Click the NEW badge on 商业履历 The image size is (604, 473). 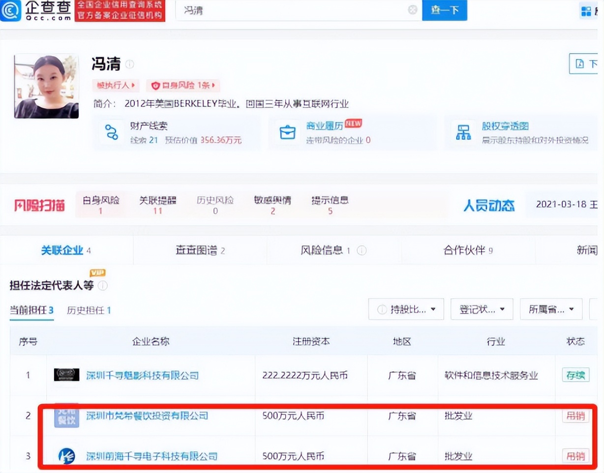pos(354,123)
